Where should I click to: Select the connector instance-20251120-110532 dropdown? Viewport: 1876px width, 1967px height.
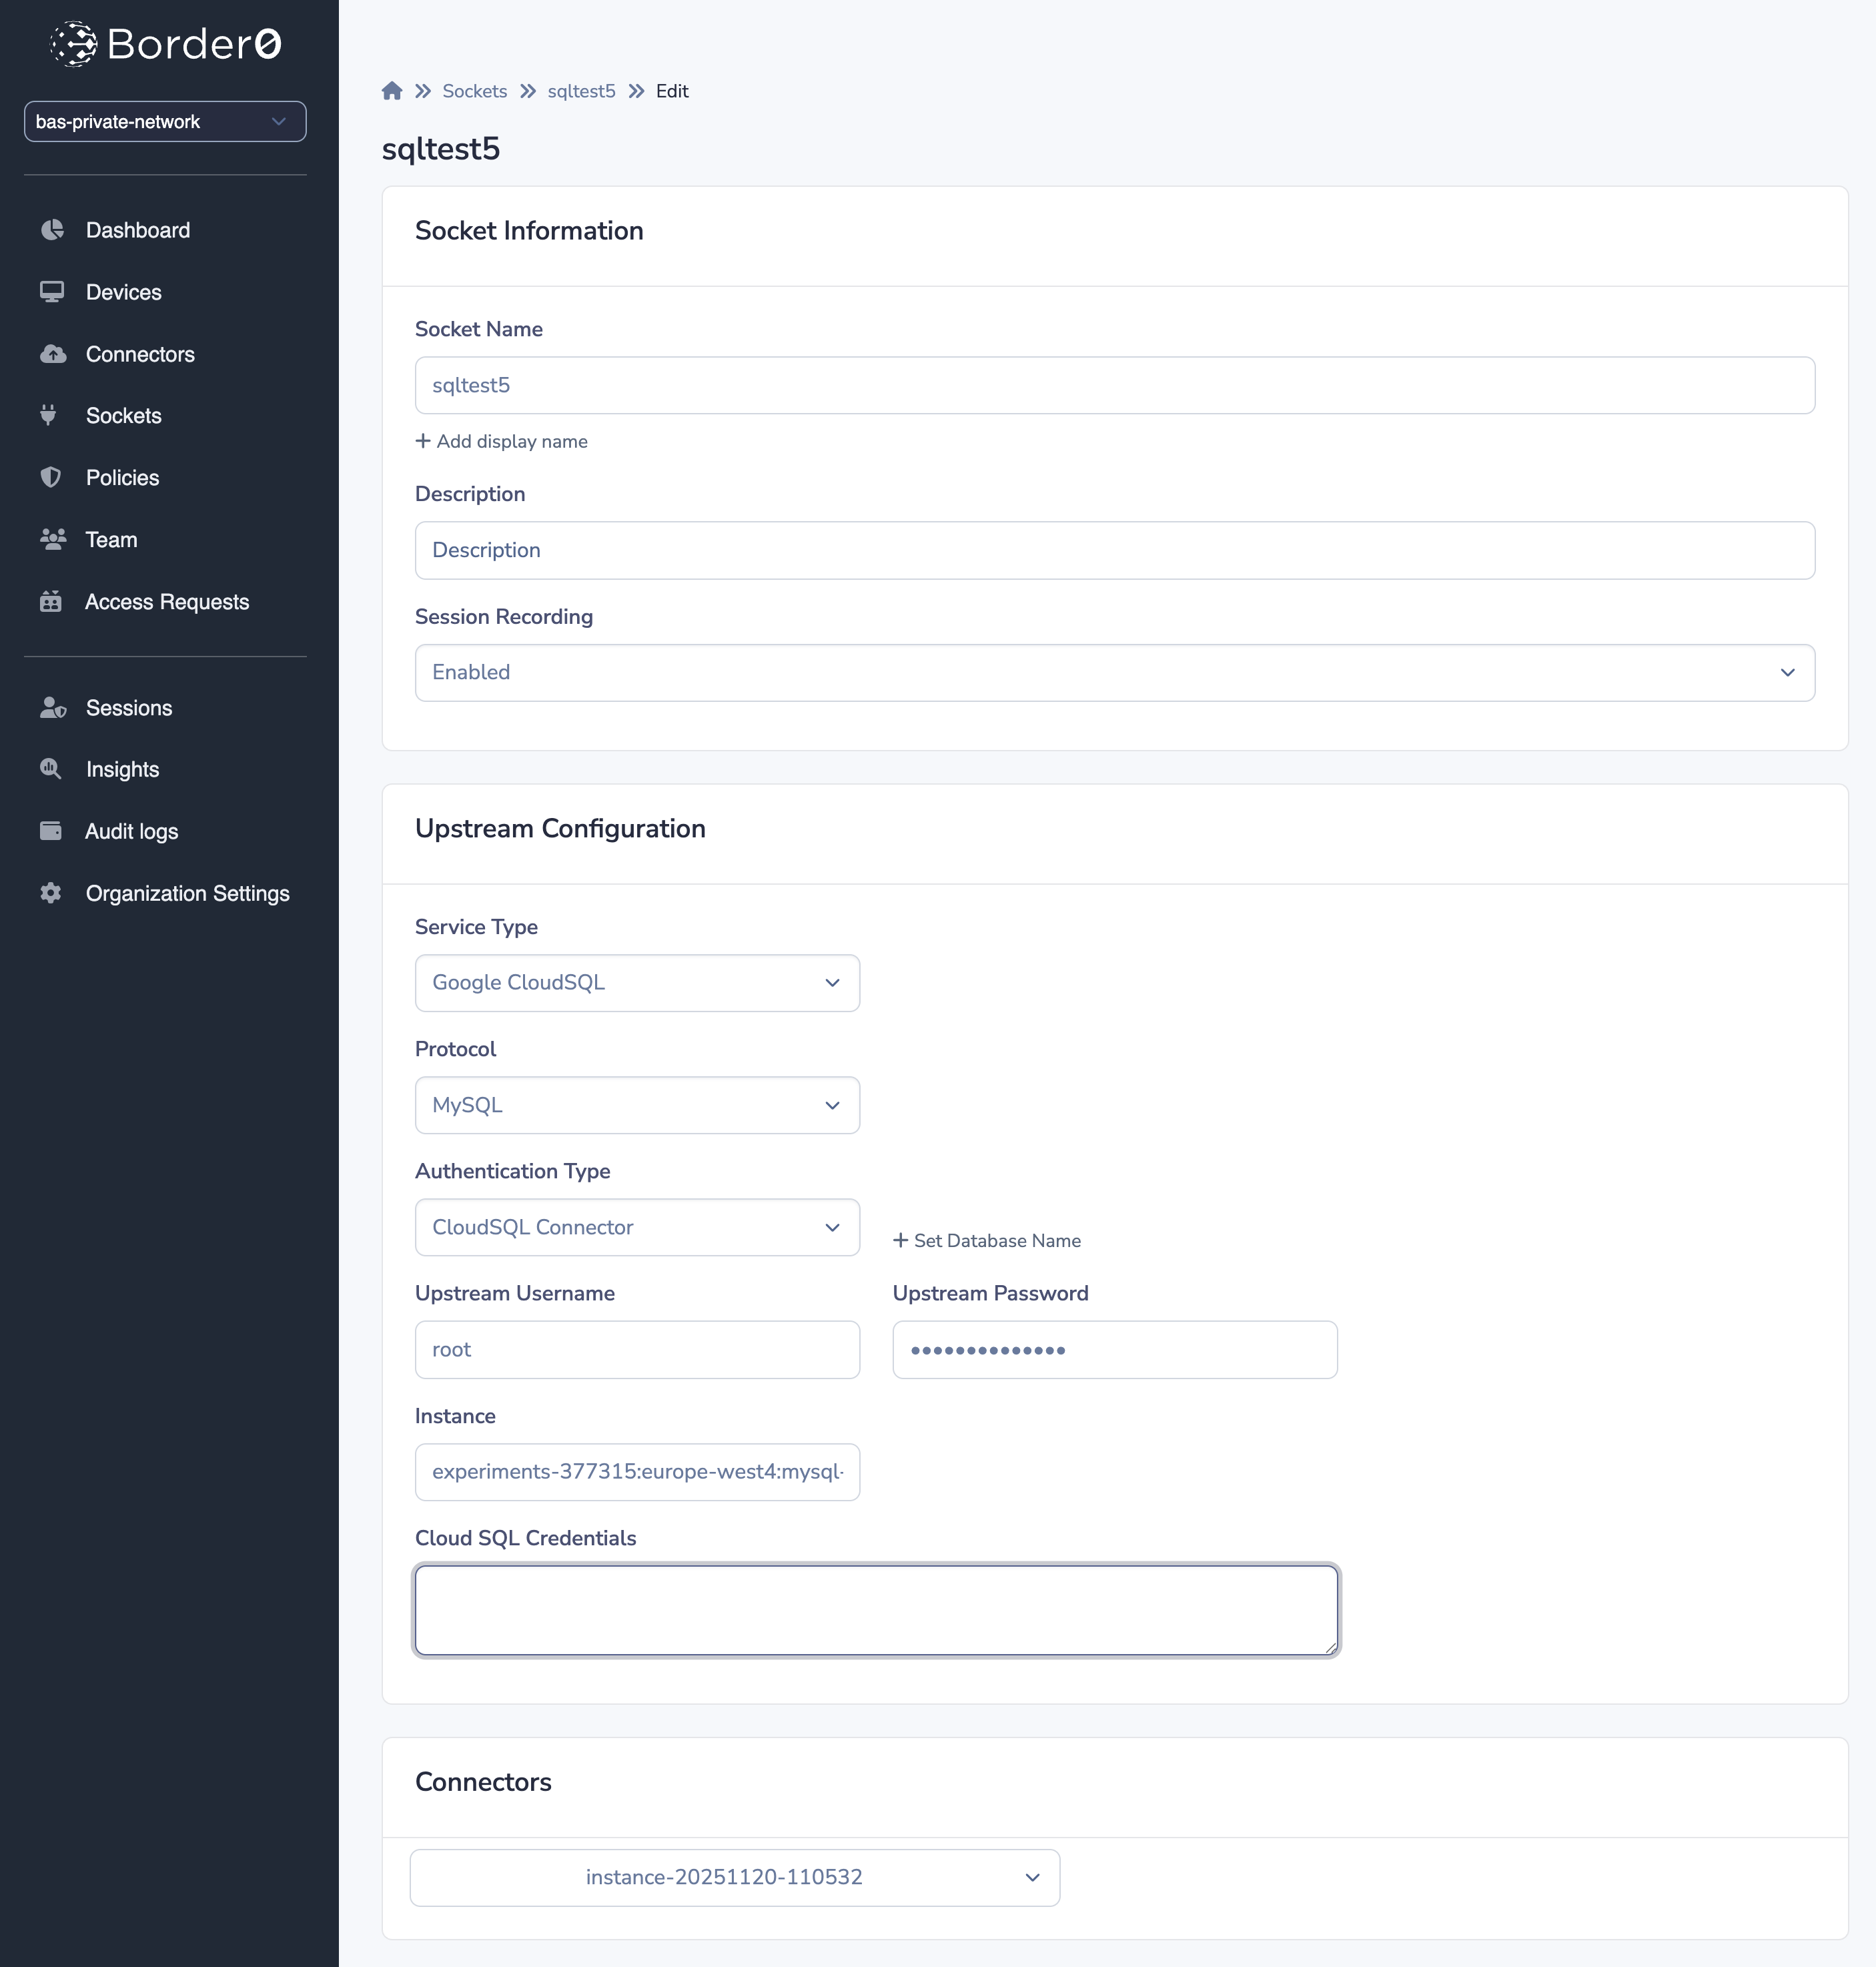[734, 1877]
